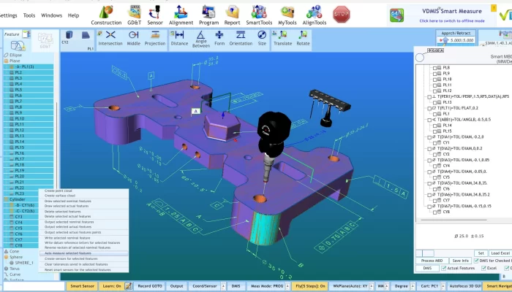This screenshot has height=292, width=512.
Task: Select the Orientation tolerance tool
Action: click(241, 39)
